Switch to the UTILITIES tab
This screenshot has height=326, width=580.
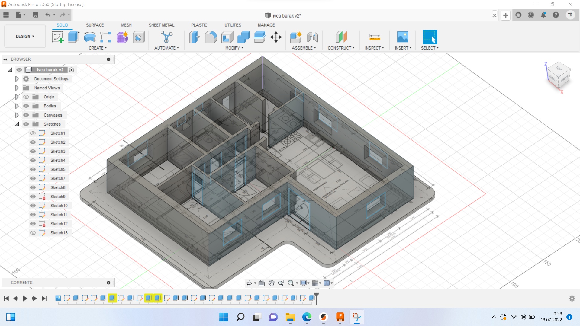[233, 25]
